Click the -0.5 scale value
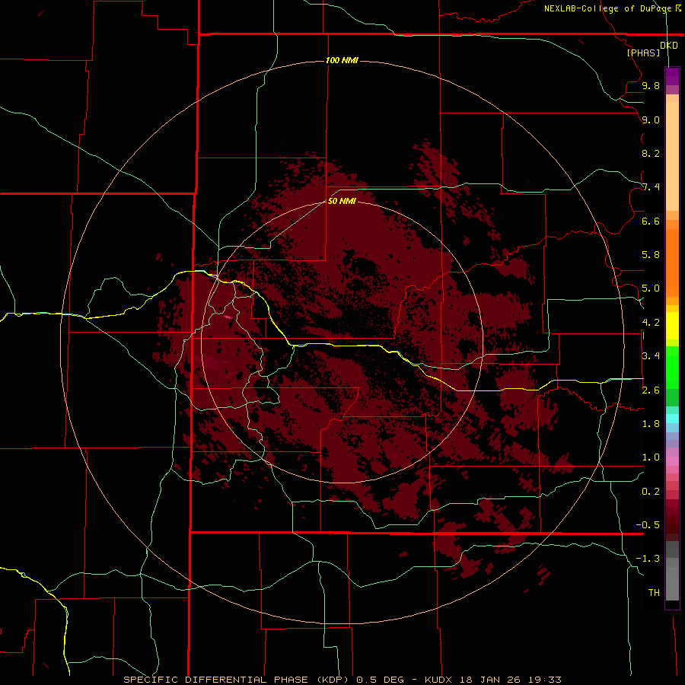 click(x=648, y=525)
